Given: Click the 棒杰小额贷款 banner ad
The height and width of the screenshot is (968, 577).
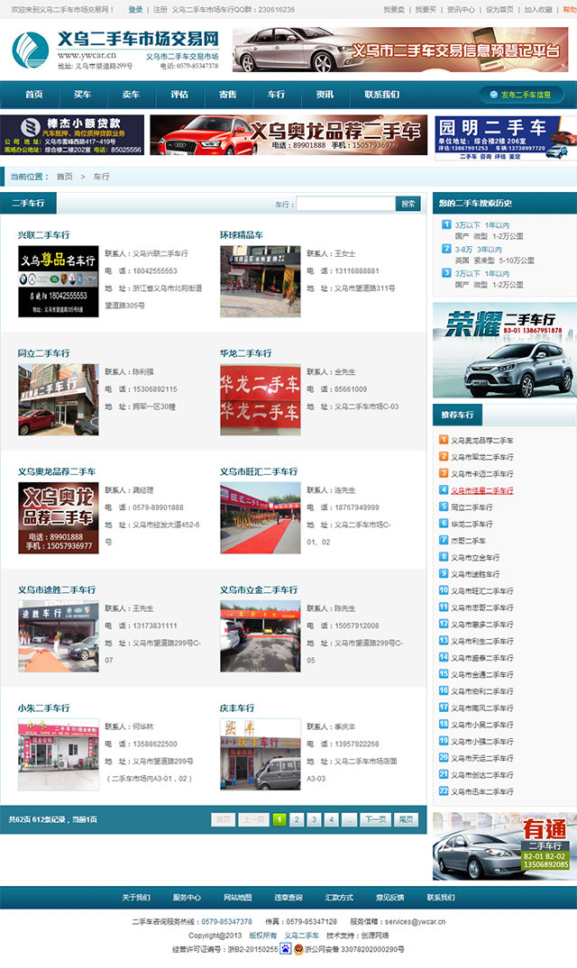Looking at the screenshot, I should 72,135.
